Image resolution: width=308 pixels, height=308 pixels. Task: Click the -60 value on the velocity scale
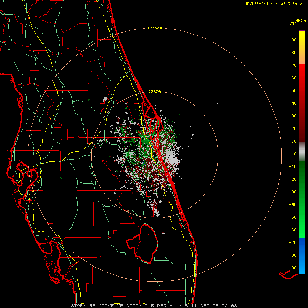(x=293, y=230)
